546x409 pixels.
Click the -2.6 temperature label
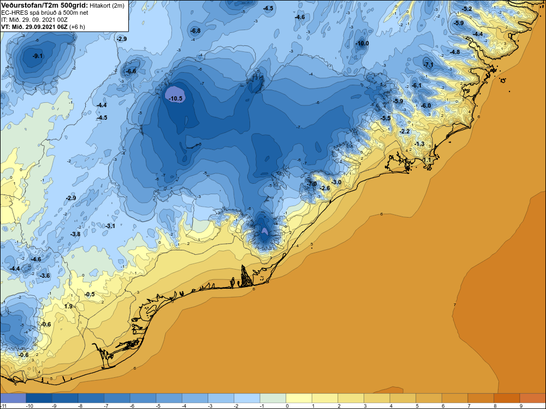click(324, 188)
